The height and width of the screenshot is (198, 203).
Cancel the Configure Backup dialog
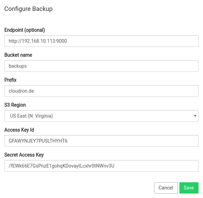(x=166, y=188)
